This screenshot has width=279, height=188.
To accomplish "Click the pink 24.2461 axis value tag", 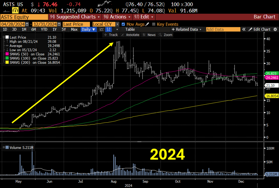I will pyautogui.click(x=272, y=78).
